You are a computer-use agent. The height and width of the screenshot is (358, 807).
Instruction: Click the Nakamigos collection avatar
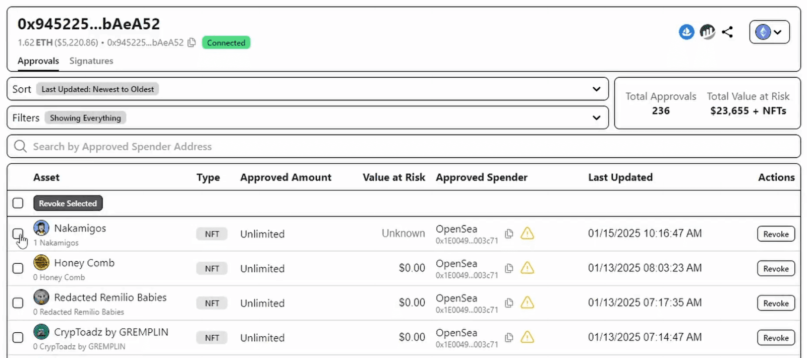click(41, 228)
